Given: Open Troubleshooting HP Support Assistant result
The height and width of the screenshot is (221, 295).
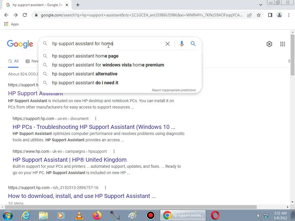Looking at the screenshot, I should pos(94,127).
